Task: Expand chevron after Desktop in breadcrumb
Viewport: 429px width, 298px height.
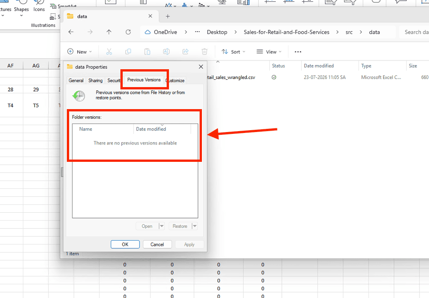Action: (236, 32)
